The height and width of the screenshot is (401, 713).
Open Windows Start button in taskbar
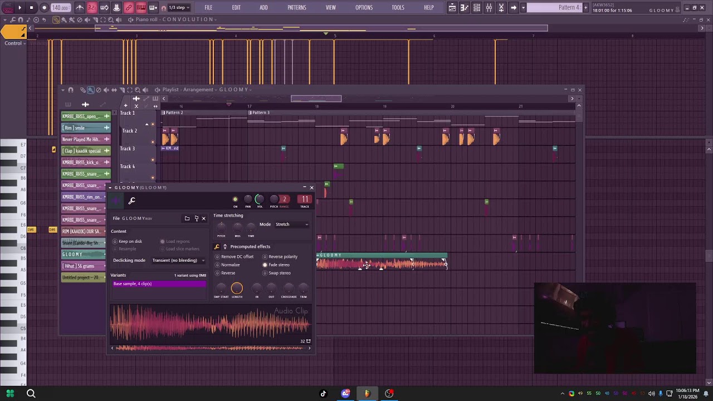point(9,394)
